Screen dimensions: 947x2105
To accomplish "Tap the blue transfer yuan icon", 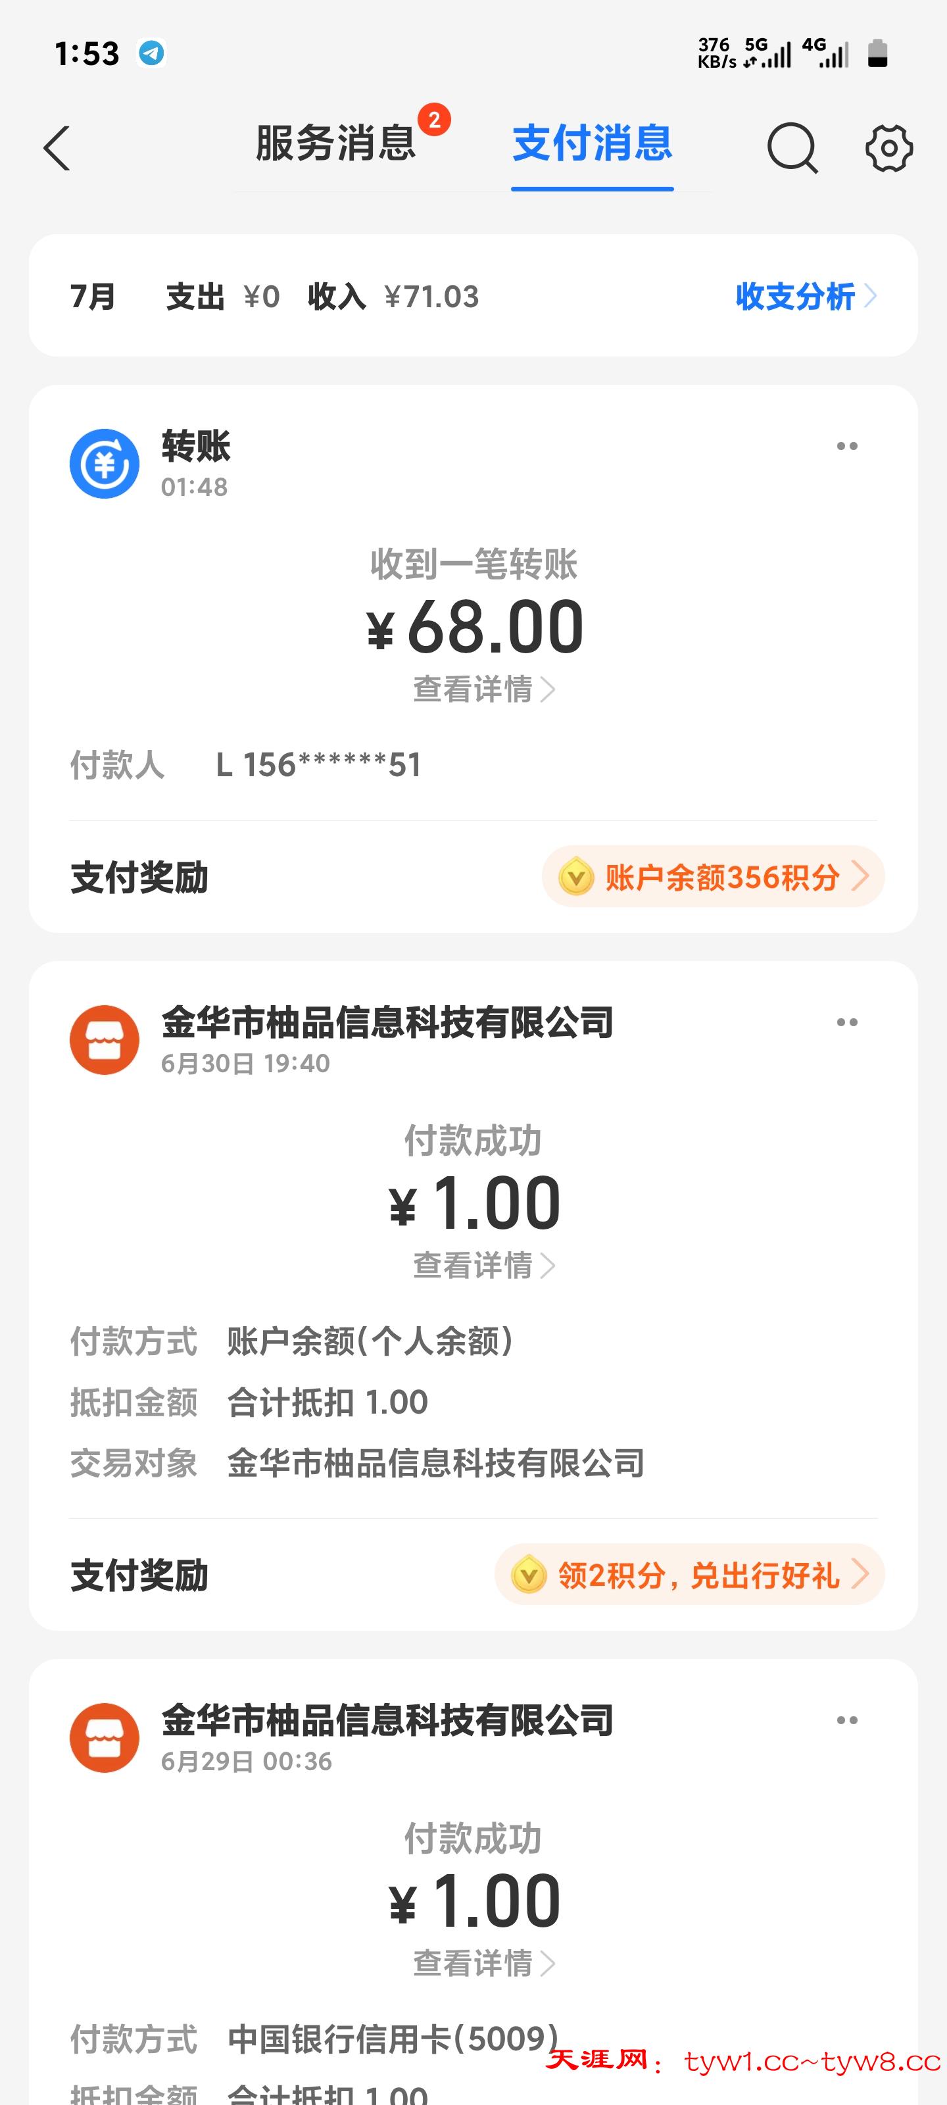I will point(105,463).
